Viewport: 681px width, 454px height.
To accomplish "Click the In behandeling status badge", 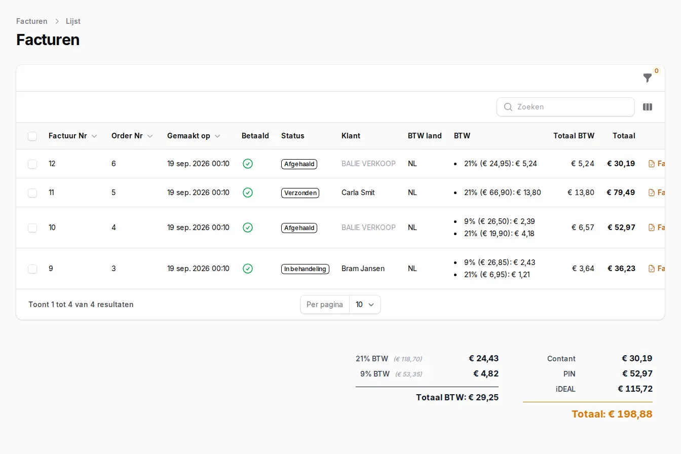I will (305, 269).
